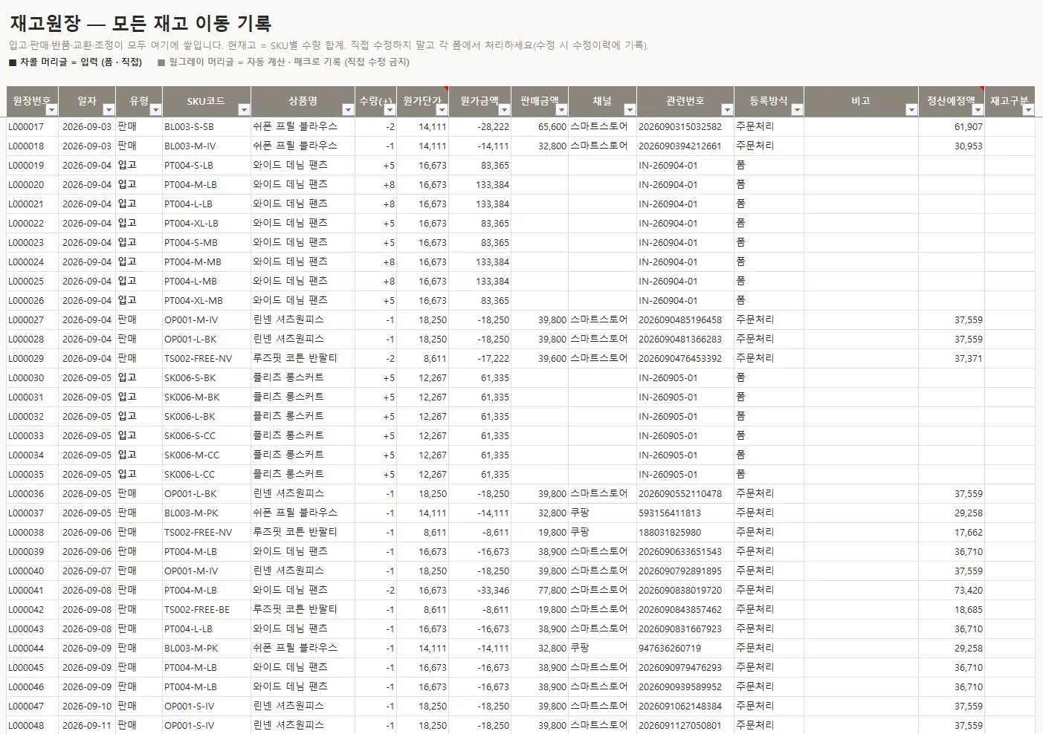Click SKU code TS002-FREE-NV in row L000029
This screenshot has height=734, width=1043.
coord(206,359)
